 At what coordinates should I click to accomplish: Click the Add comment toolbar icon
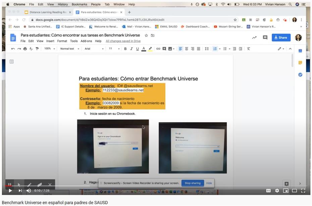click(x=164, y=49)
